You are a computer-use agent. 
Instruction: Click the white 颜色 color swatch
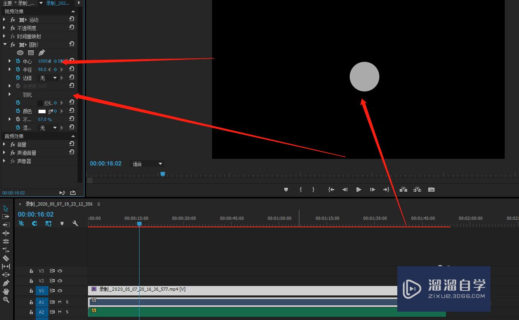click(x=42, y=111)
